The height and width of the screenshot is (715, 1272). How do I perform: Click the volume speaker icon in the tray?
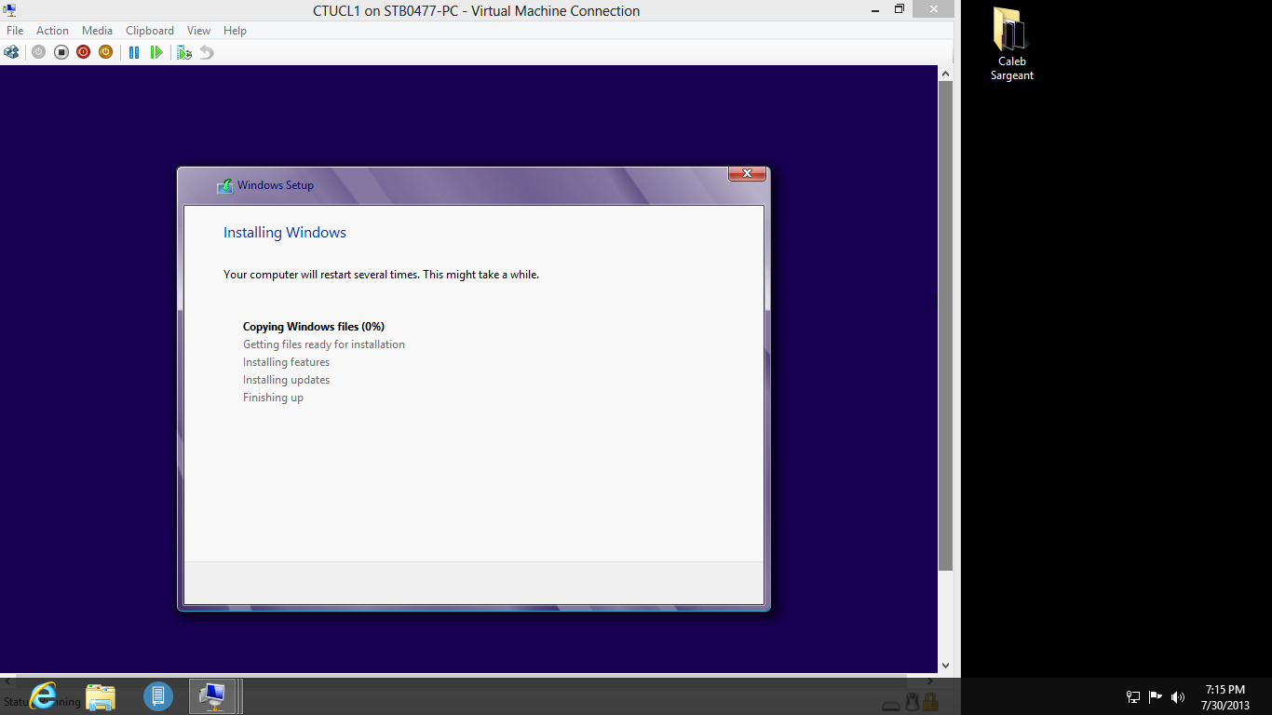pos(1178,696)
